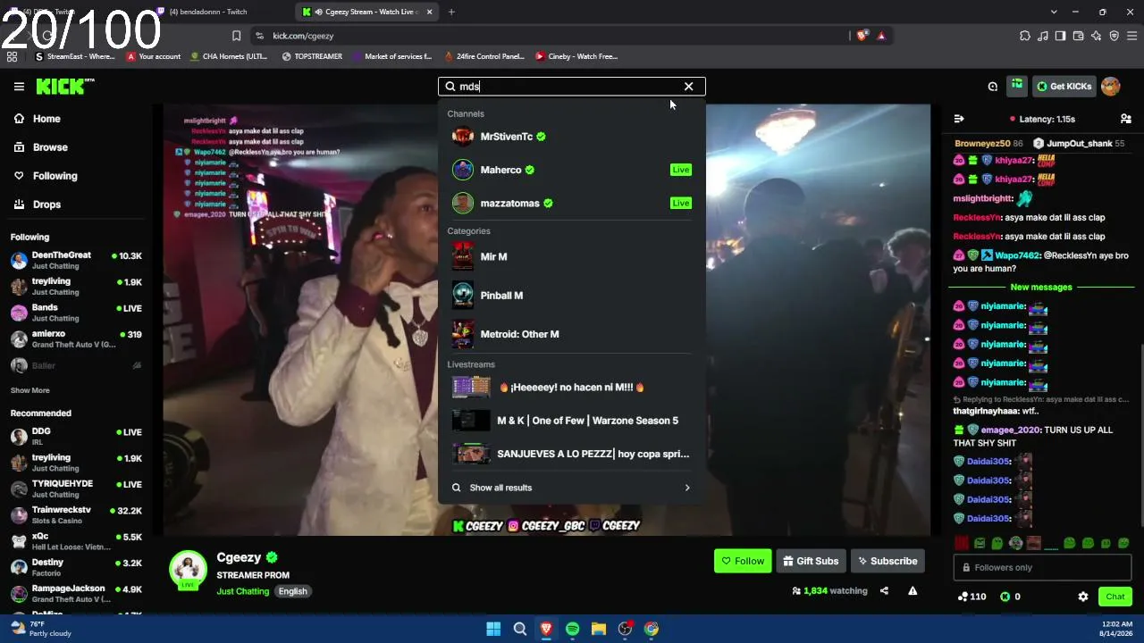Open Trainwreckstv recommended channel

click(x=76, y=515)
